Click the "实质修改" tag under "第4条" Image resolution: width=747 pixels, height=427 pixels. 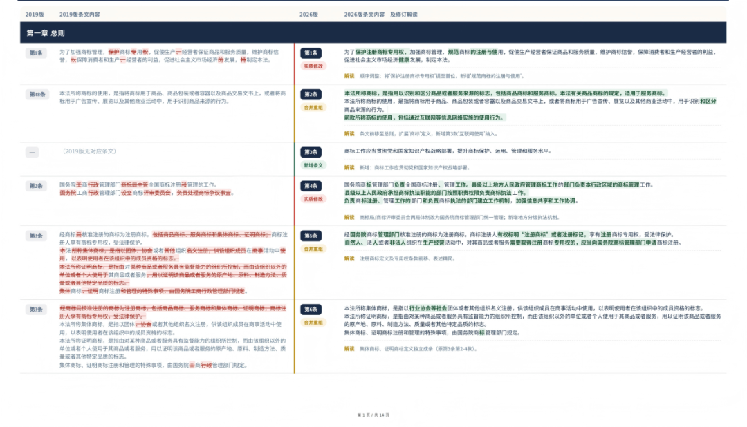pyautogui.click(x=313, y=199)
